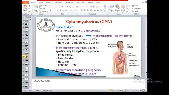
Task: Open the font color picker
Action: pyautogui.click(x=76, y=11)
